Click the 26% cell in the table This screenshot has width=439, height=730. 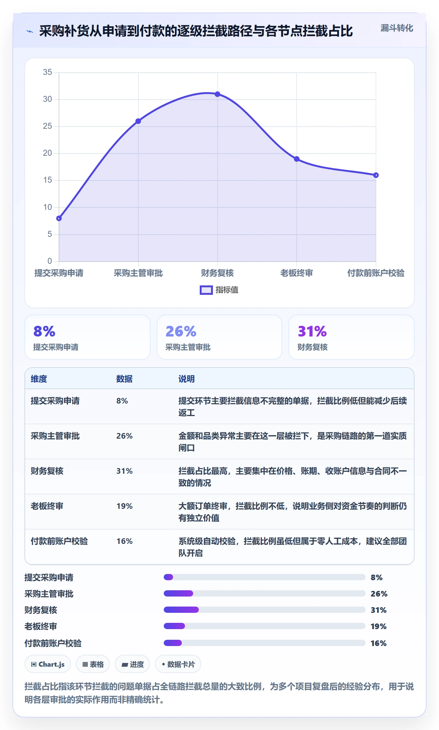pos(124,436)
